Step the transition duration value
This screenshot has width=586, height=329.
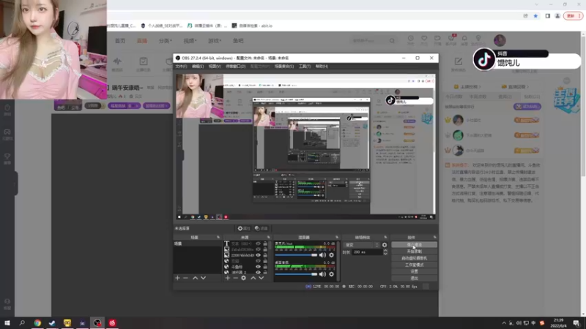pos(385,252)
